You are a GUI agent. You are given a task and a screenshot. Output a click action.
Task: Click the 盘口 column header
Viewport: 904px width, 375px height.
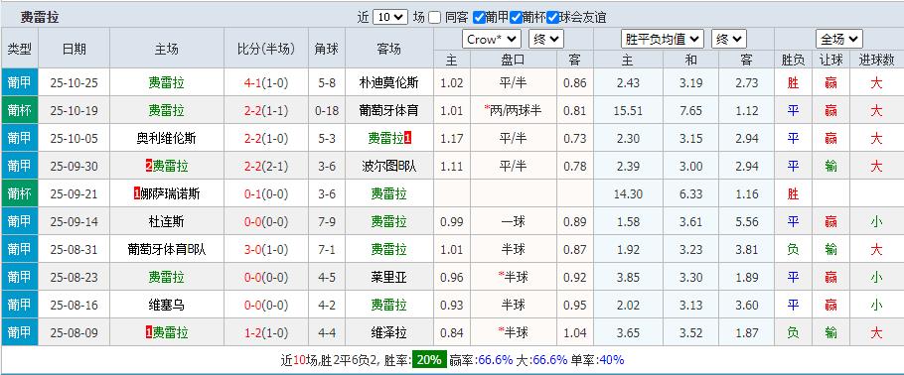[514, 60]
